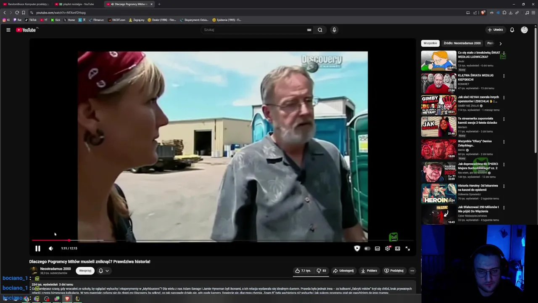Switch to playlist nostalgia browser tab
Viewport: 538px width, 303px height.
click(x=78, y=4)
